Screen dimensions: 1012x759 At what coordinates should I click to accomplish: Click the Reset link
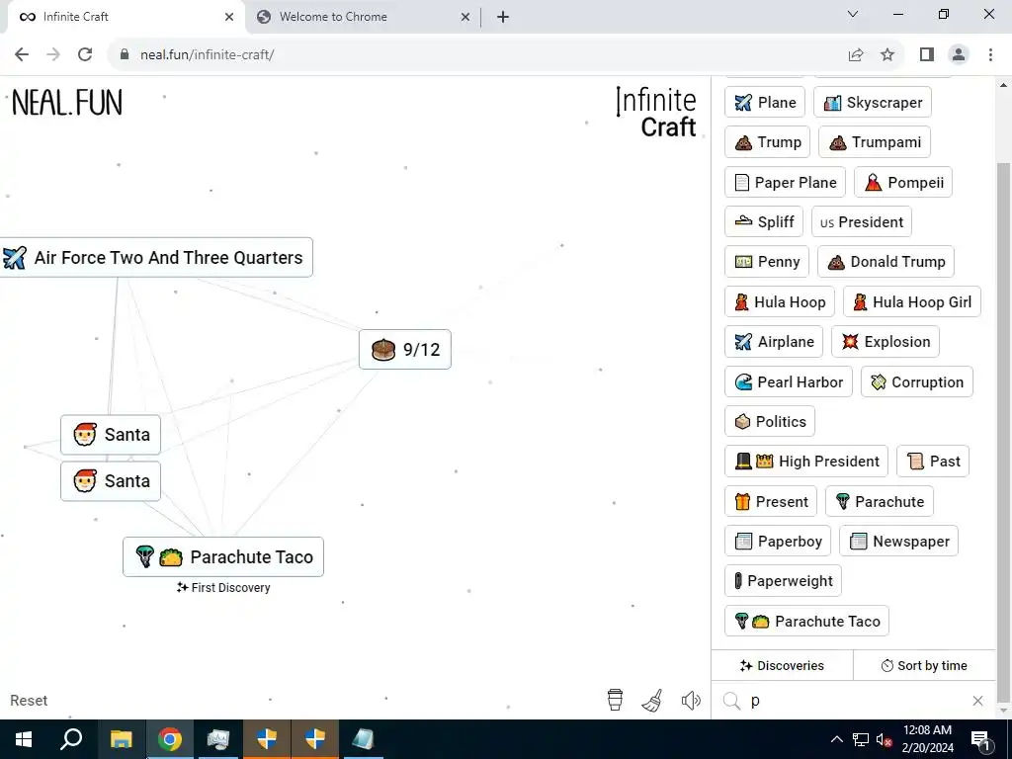(29, 701)
